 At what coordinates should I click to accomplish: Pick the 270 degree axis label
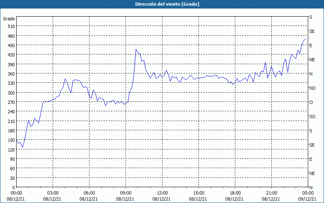tap(12, 102)
